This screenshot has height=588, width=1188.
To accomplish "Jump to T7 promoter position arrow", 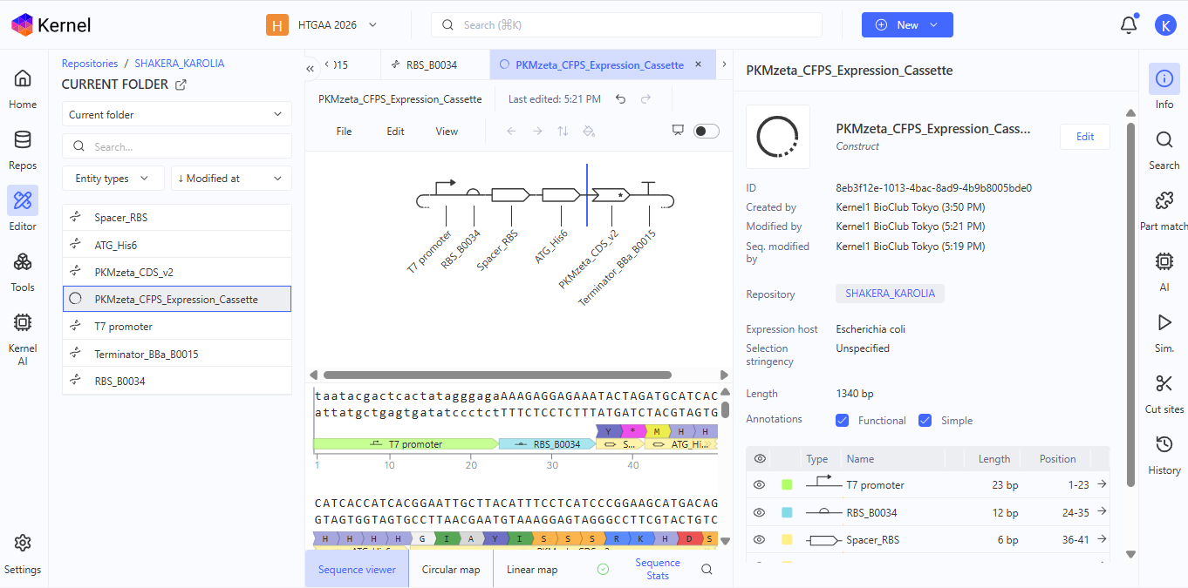I will pos(1102,484).
